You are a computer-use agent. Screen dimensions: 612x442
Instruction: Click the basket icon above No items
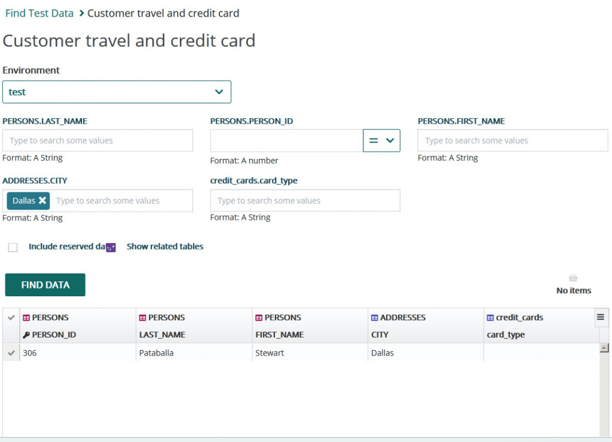point(573,278)
